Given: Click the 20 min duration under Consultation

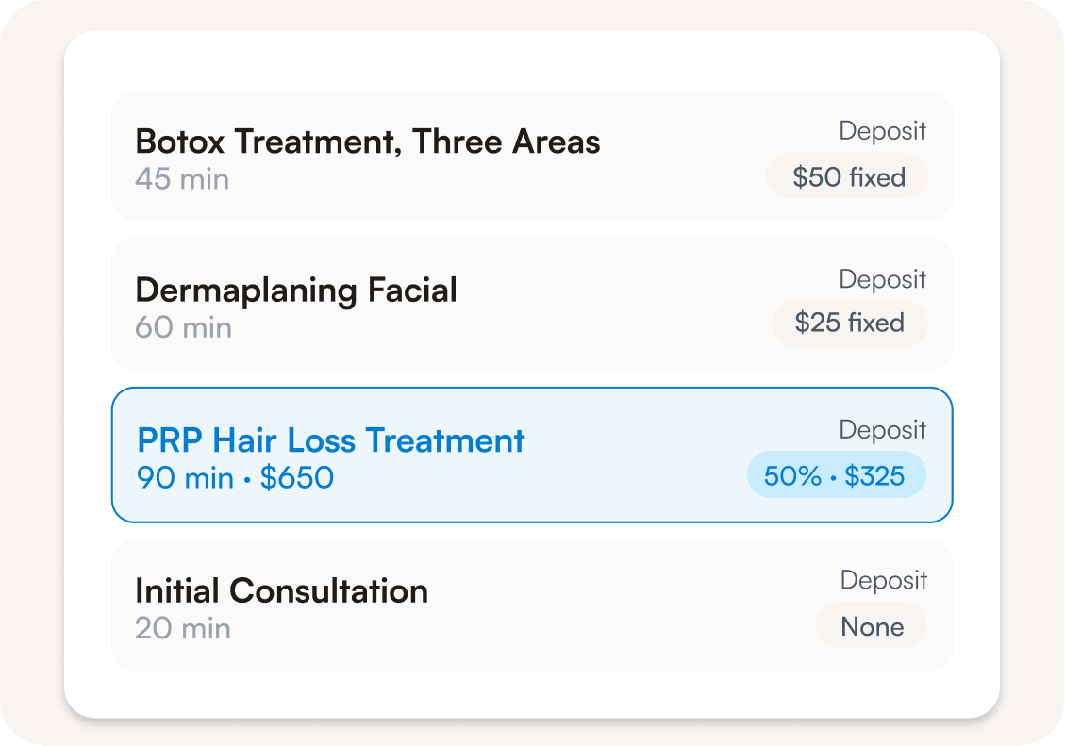Looking at the screenshot, I should click(183, 628).
